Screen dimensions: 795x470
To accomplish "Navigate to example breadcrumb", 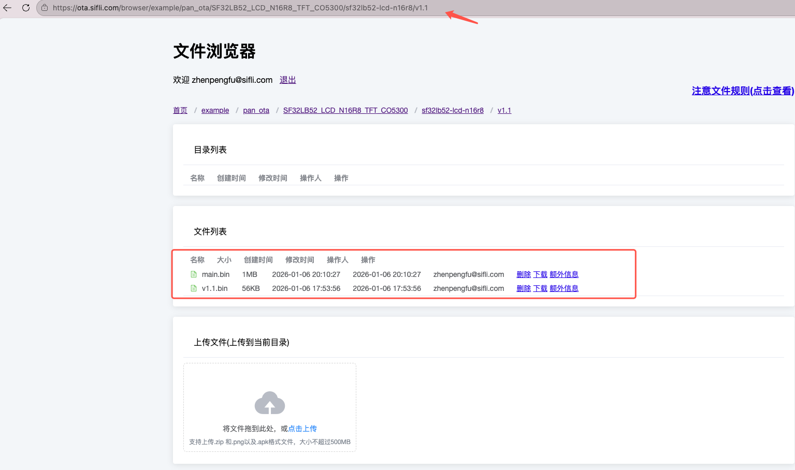I will click(x=215, y=110).
